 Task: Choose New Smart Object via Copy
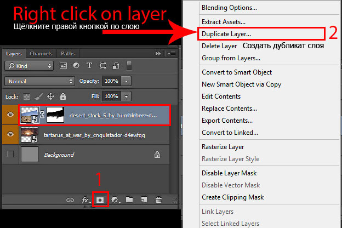tap(242, 84)
